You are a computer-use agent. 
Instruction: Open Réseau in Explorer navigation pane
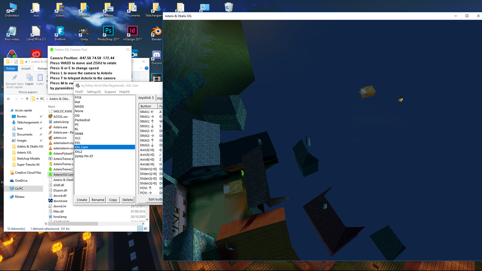tap(20, 197)
